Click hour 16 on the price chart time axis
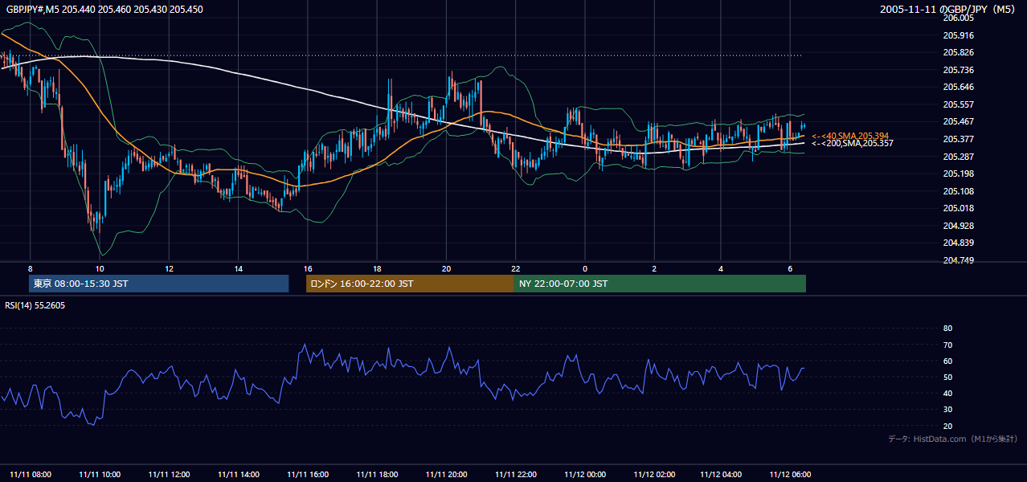1027x482 pixels. click(308, 268)
